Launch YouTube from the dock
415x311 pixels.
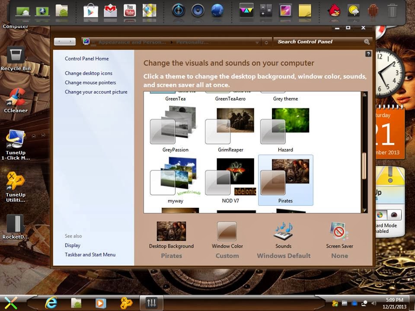coord(130,10)
